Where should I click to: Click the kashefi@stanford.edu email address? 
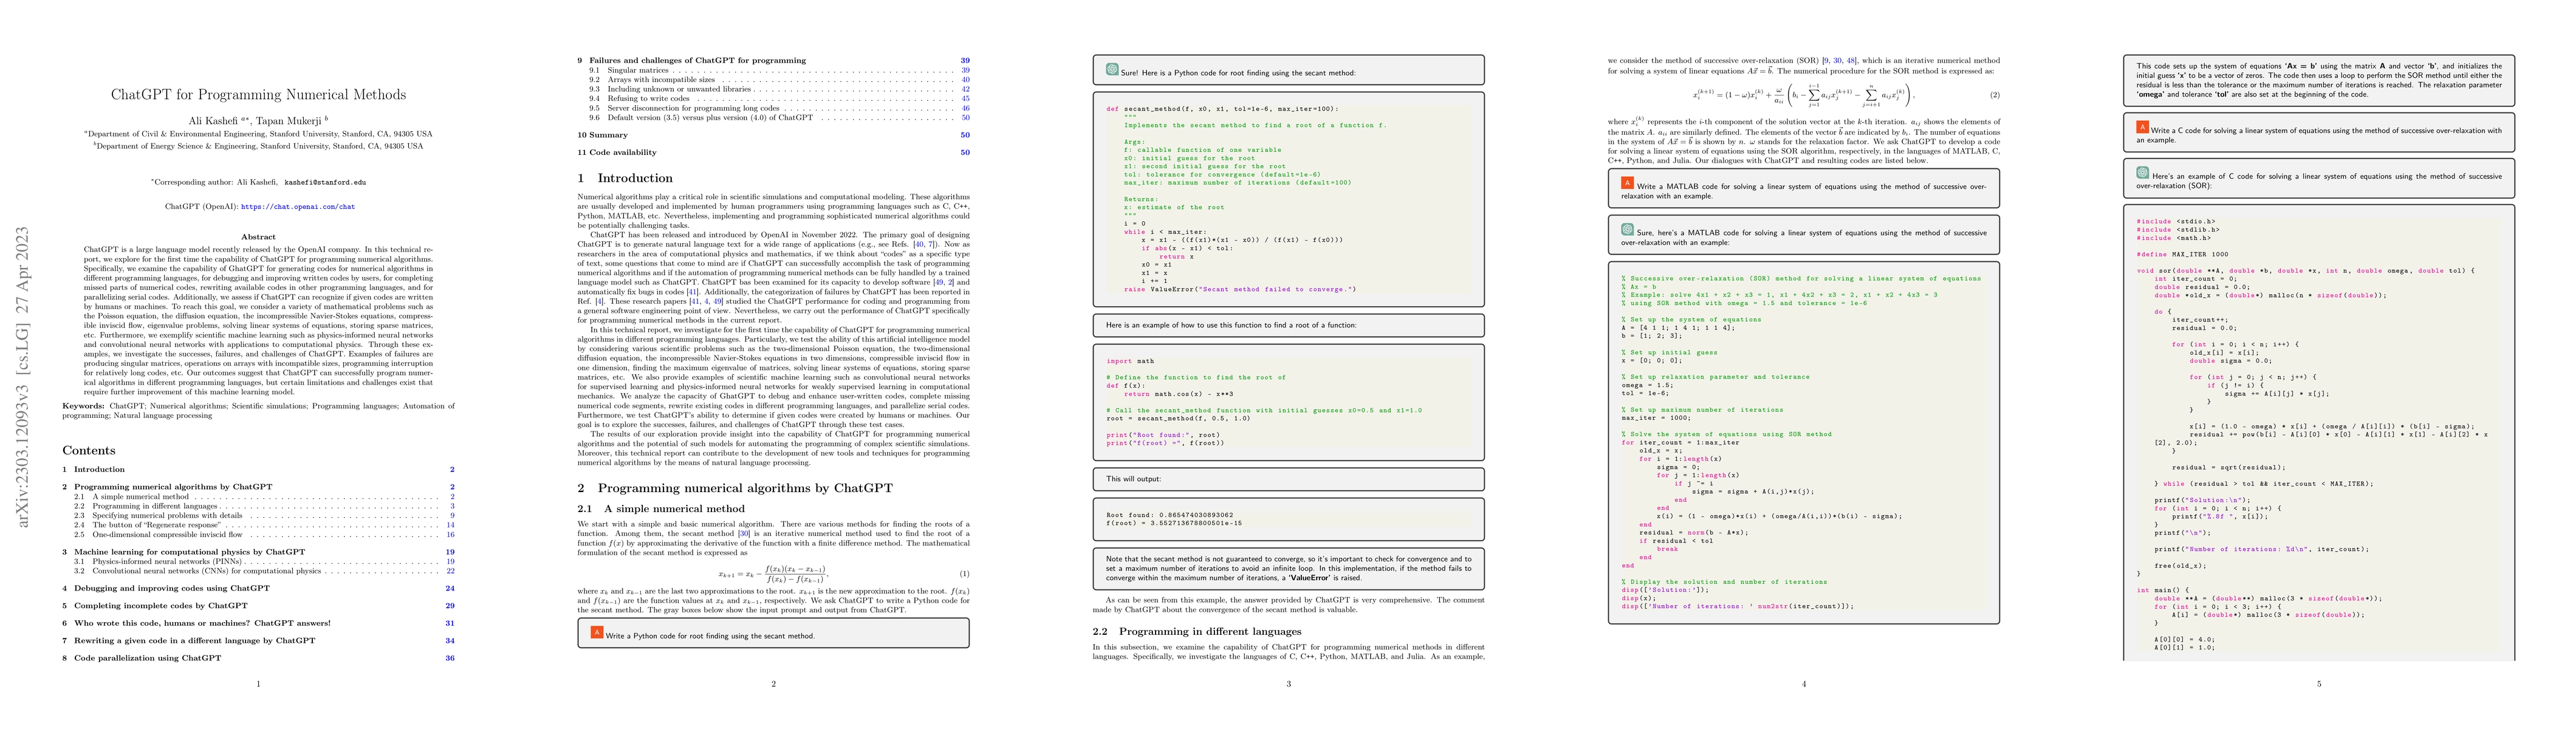pyautogui.click(x=325, y=183)
